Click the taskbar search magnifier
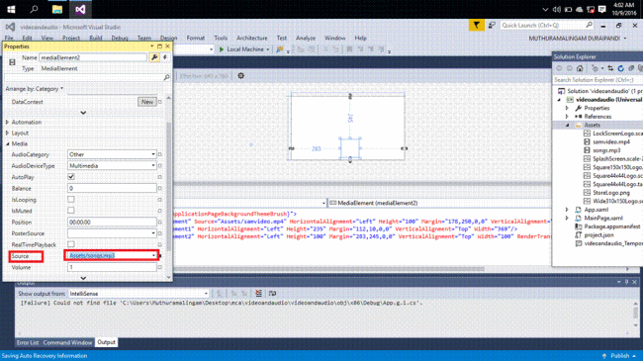This screenshot has height=361, width=643. pos(34,9)
